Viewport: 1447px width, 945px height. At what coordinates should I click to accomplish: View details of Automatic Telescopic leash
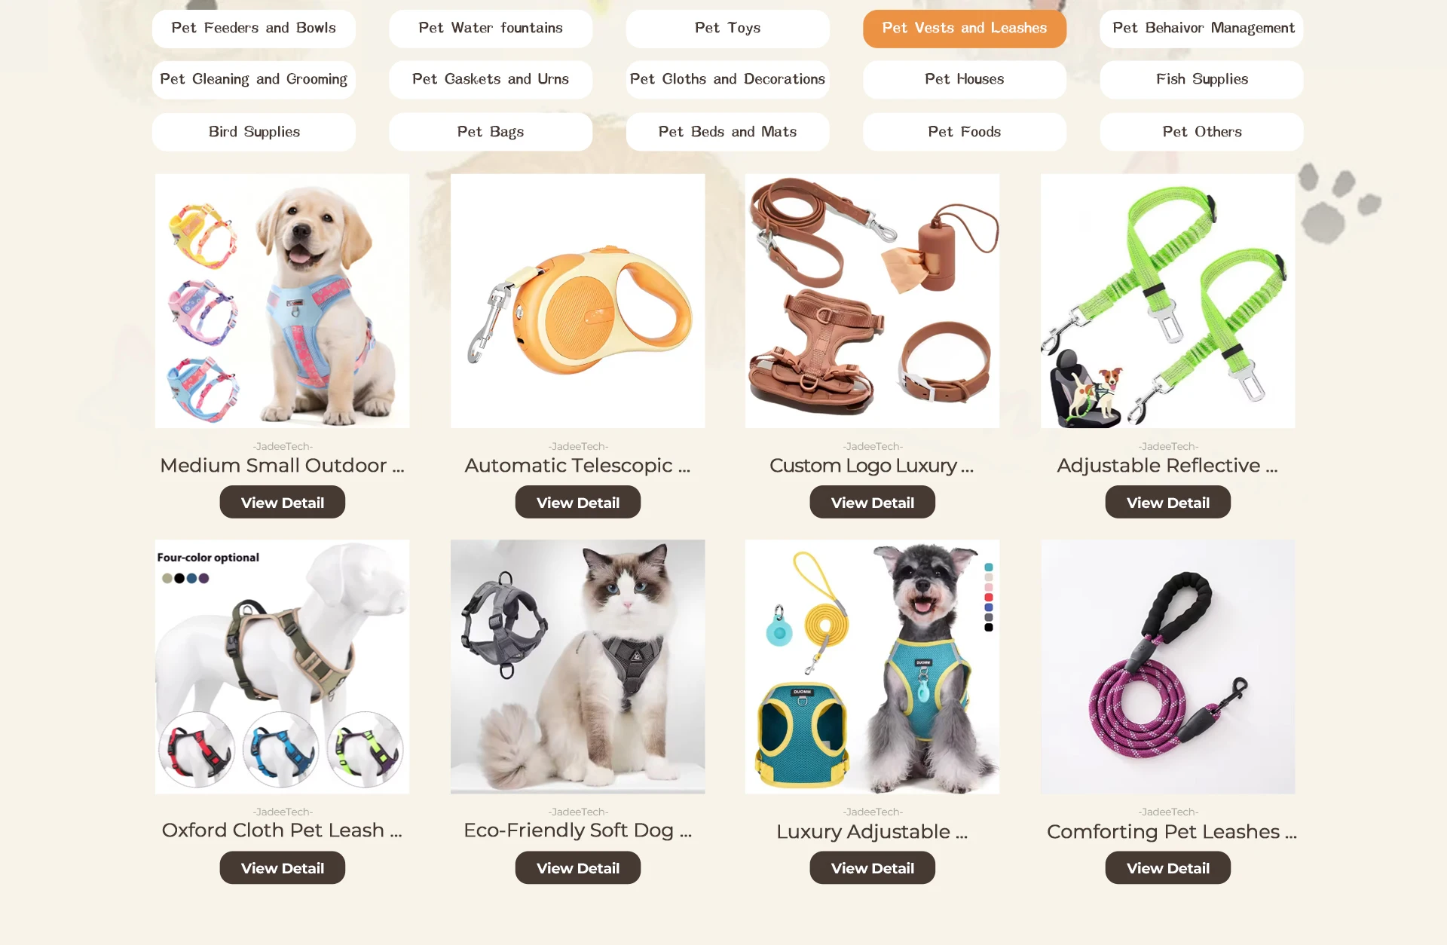(x=578, y=502)
